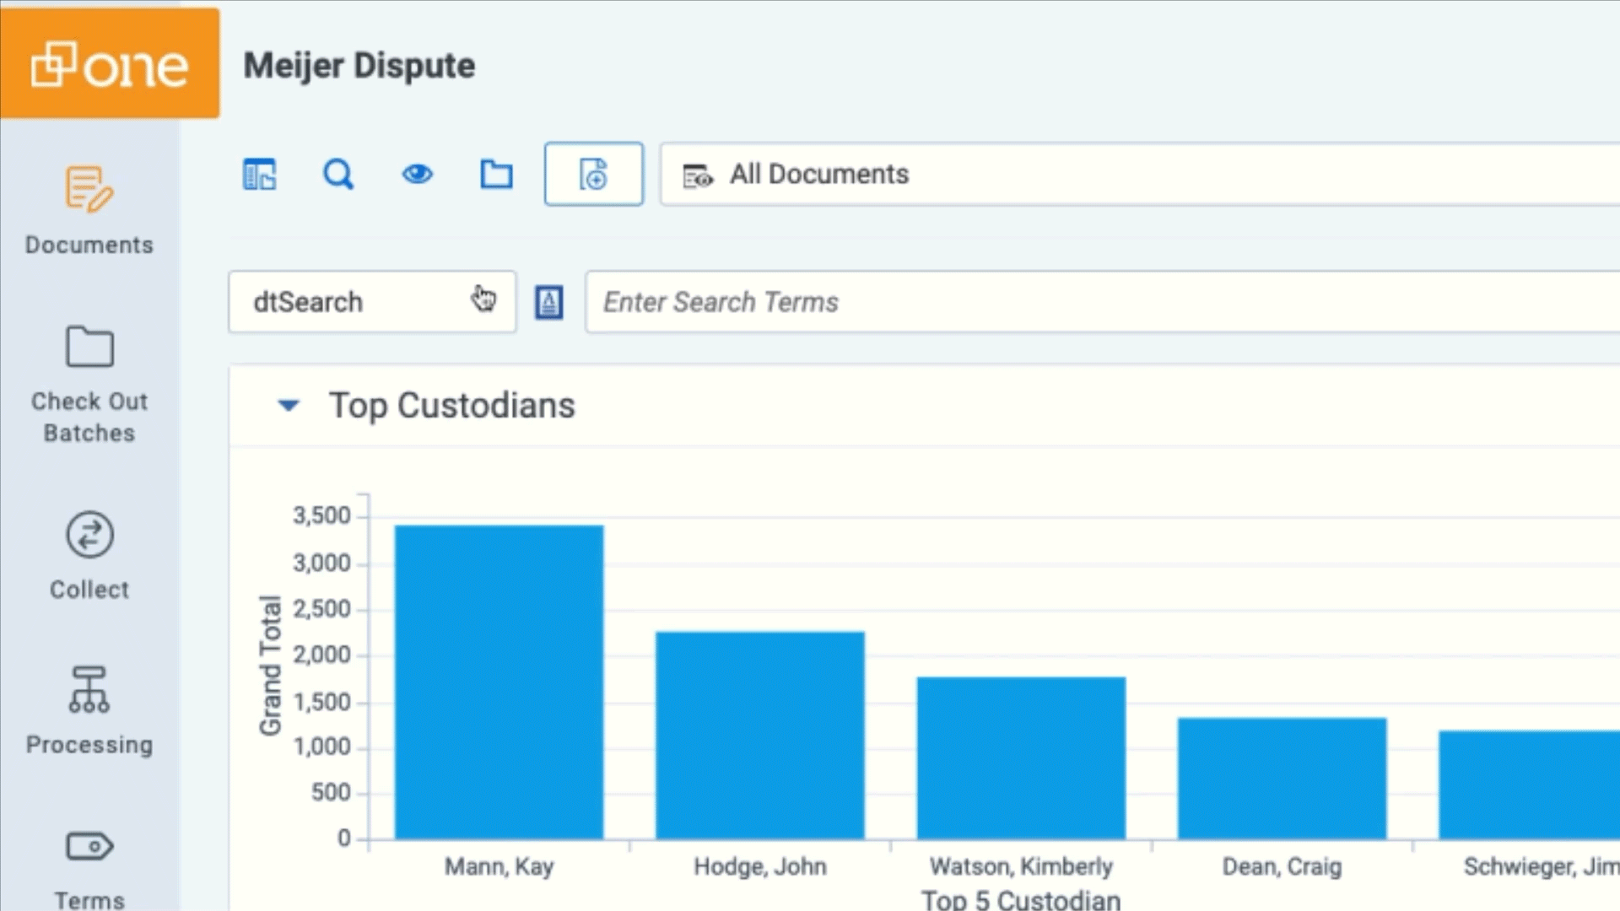The height and width of the screenshot is (911, 1620).
Task: Click the add document icon button
Action: (x=593, y=175)
